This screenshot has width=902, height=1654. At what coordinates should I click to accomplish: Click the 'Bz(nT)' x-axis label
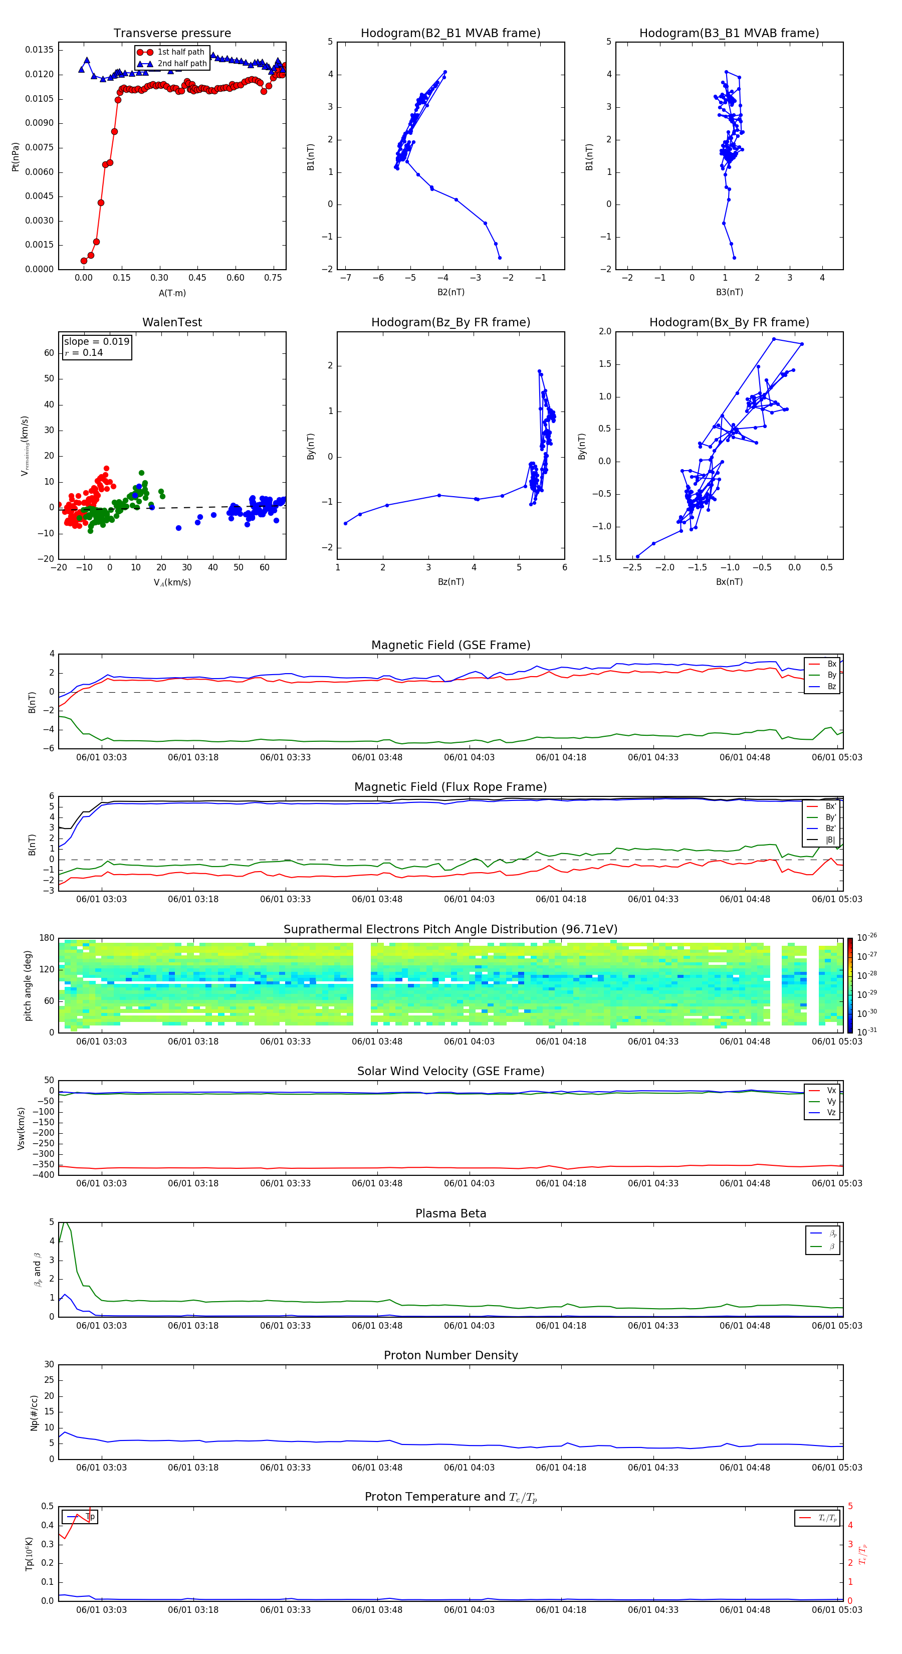coord(450,582)
